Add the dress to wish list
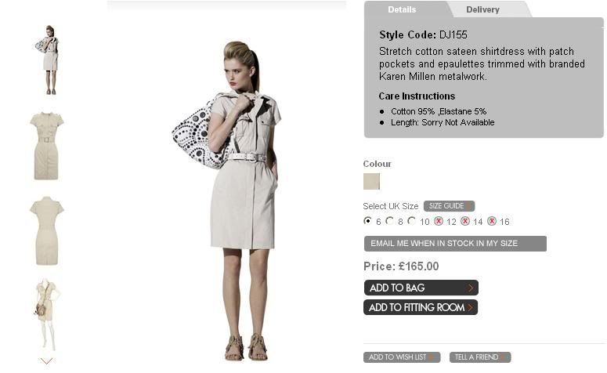607x373 pixels. 402,357
